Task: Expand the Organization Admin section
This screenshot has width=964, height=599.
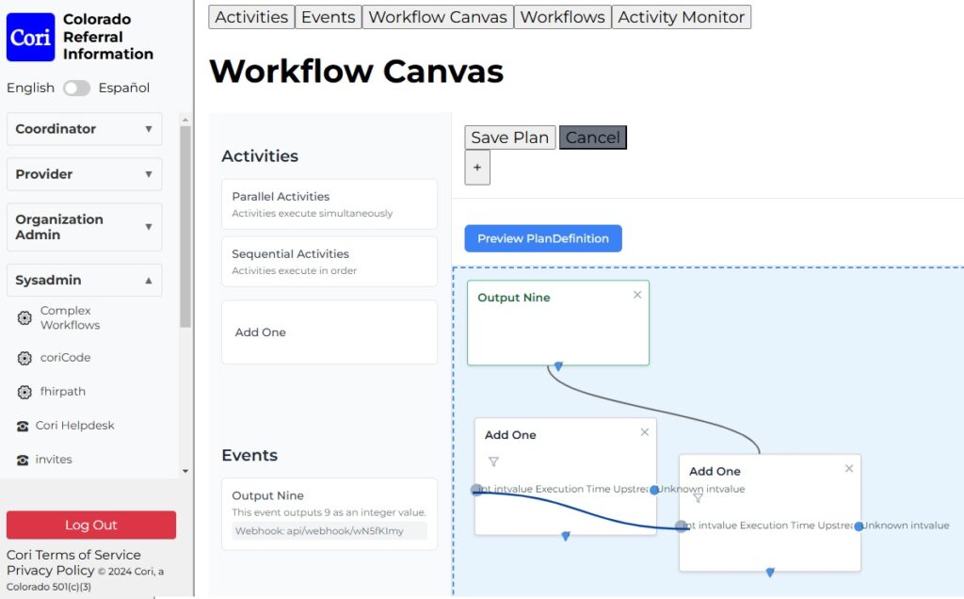Action: (84, 227)
